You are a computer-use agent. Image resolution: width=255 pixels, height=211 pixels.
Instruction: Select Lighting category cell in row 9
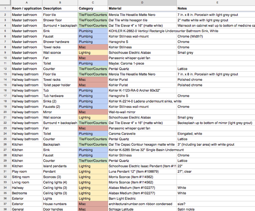click(93, 53)
